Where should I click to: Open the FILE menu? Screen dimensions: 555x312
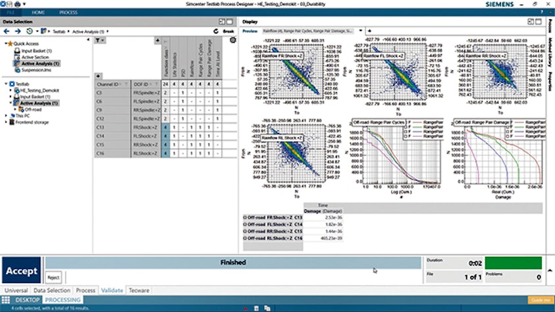point(11,13)
